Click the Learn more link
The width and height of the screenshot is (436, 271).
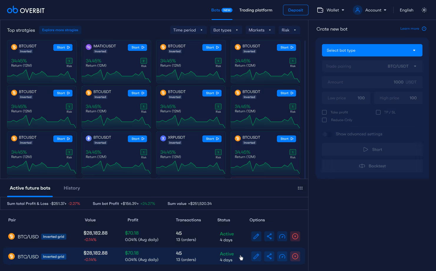(x=409, y=29)
